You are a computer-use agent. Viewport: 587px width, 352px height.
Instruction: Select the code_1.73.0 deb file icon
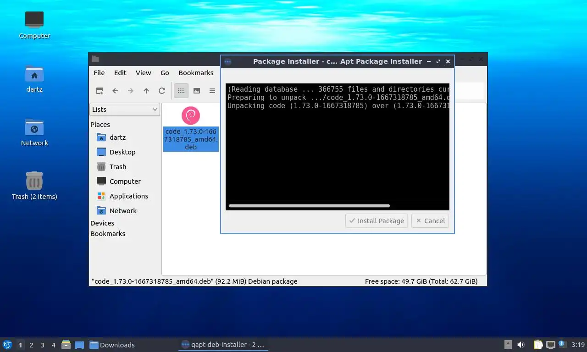click(191, 115)
